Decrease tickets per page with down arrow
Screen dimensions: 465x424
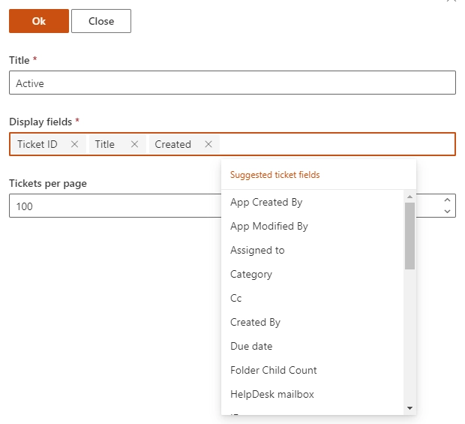tap(447, 212)
